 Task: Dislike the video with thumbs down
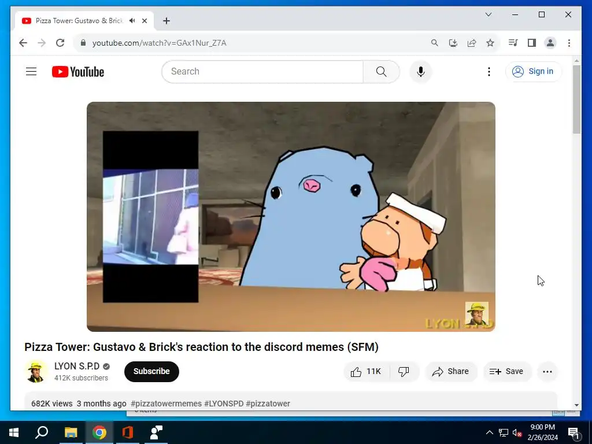404,372
